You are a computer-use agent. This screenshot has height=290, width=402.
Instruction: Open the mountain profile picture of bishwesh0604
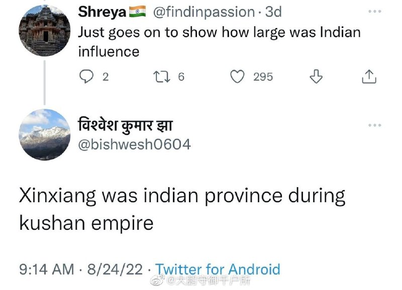[44, 135]
